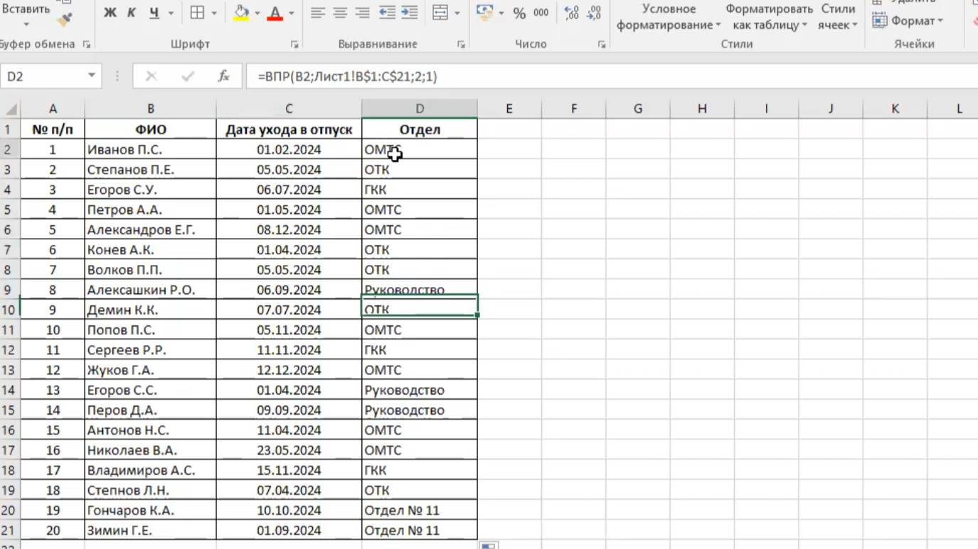Viewport: 978px width, 549px height.
Task: Click inside the Name Box showing D2
Action: (x=43, y=76)
